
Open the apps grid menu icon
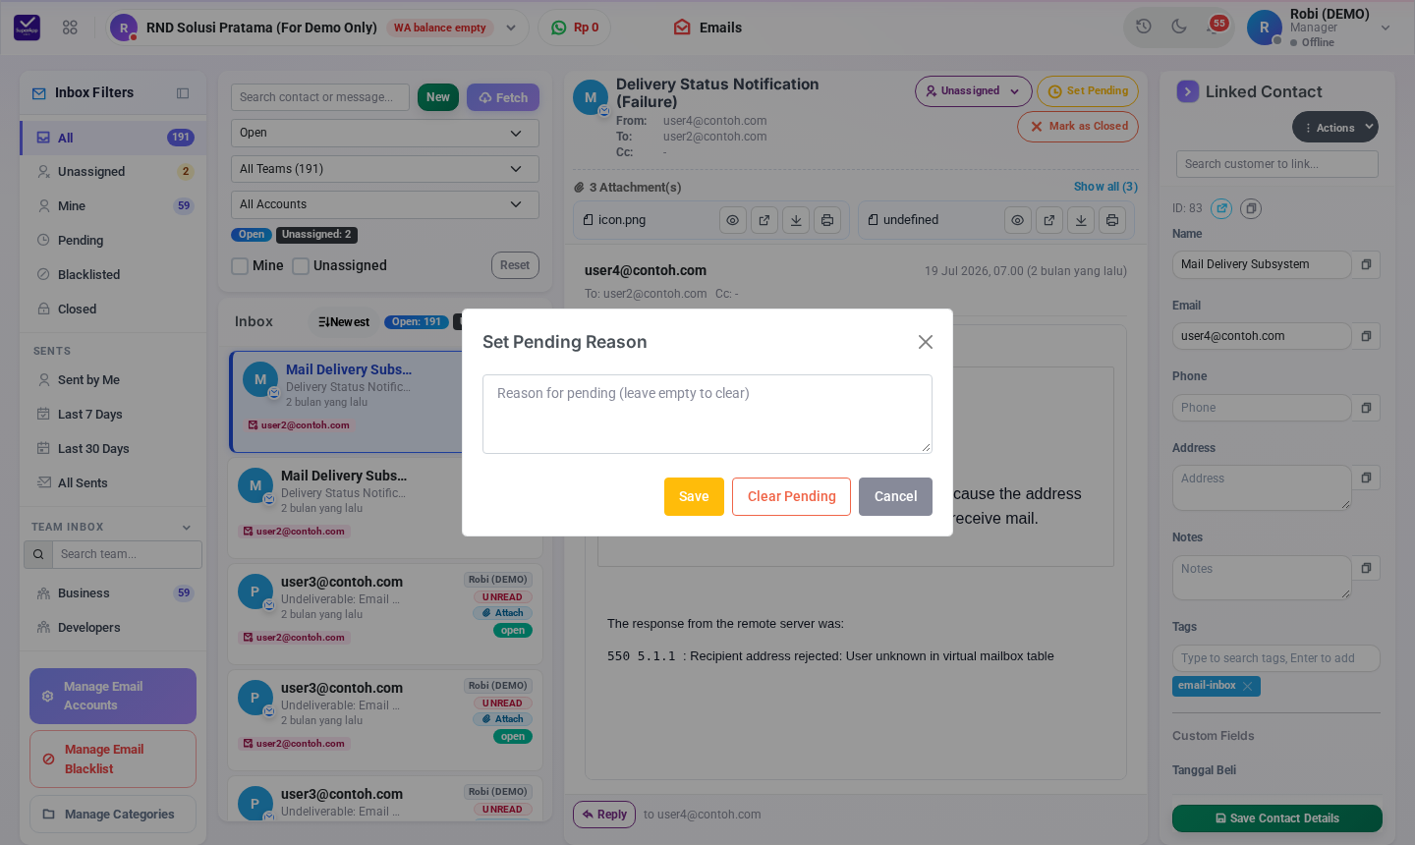[70, 28]
